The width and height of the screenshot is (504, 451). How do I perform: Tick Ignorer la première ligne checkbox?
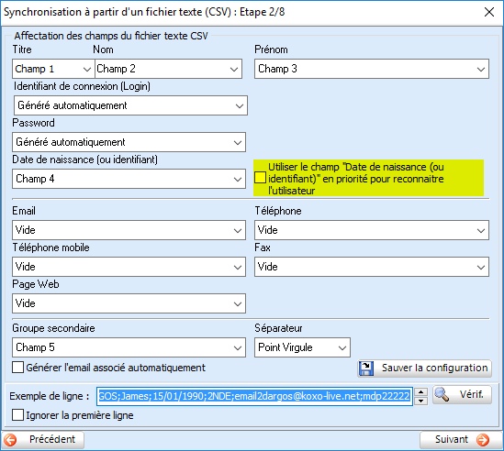click(17, 414)
